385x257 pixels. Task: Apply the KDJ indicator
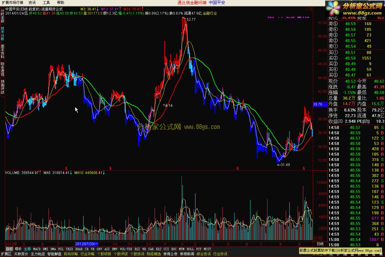tap(158, 249)
